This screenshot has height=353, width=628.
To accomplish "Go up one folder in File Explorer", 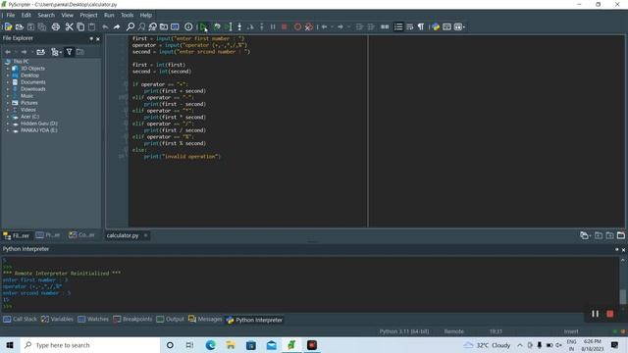I will point(40,52).
